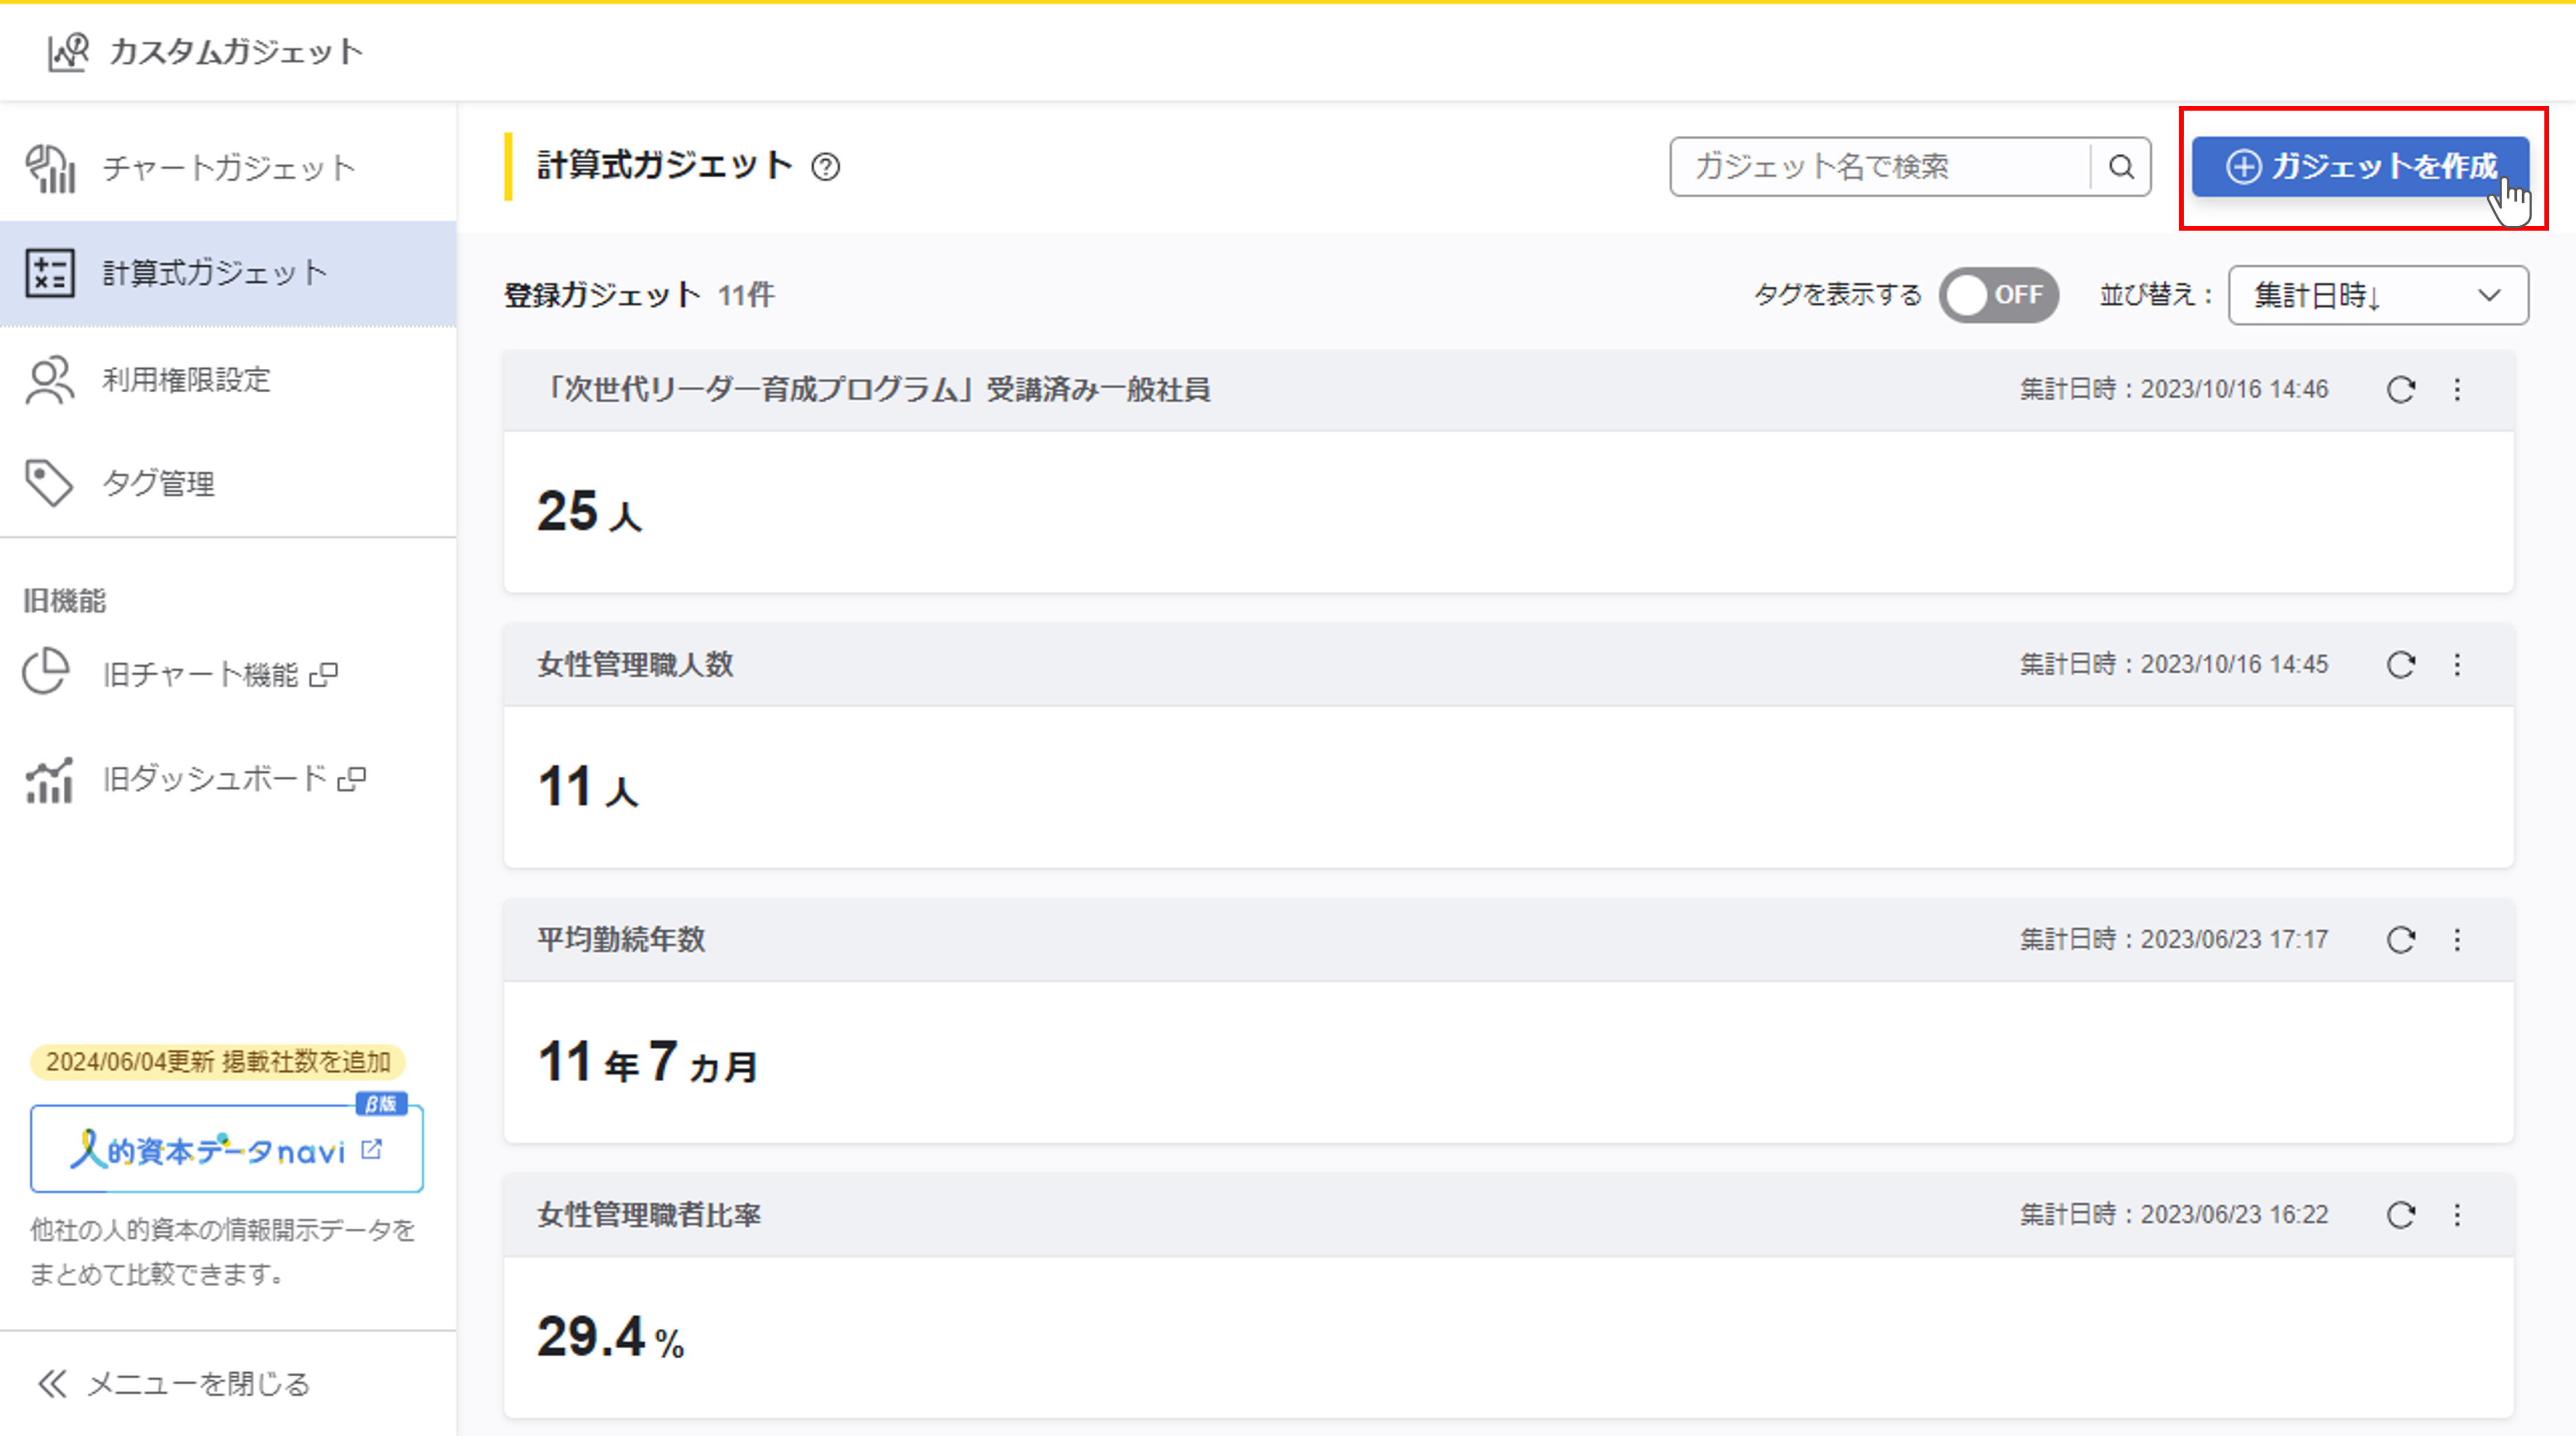Click help icon beside 計算式ガジェット title
The height and width of the screenshot is (1436, 2576).
pyautogui.click(x=826, y=167)
